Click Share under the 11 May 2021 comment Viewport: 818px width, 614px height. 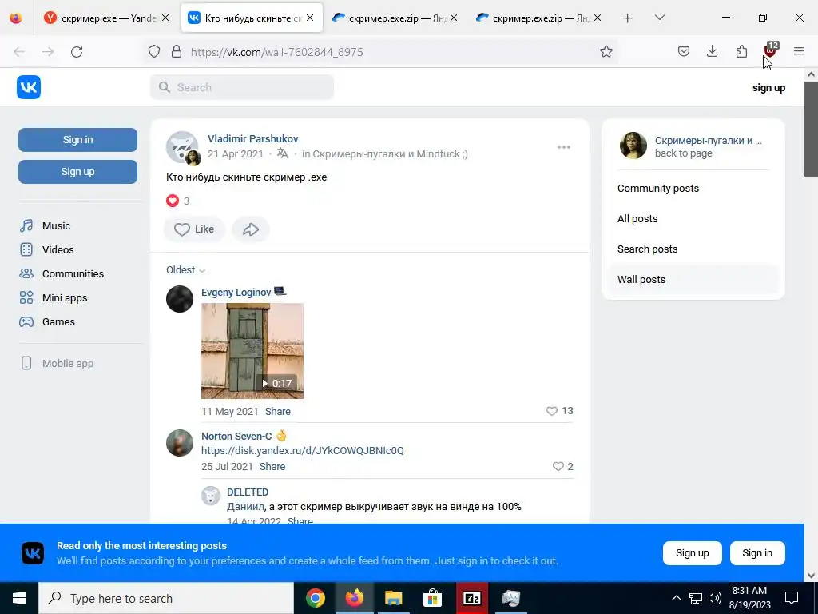[277, 412]
